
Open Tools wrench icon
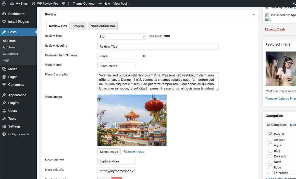click(4, 119)
